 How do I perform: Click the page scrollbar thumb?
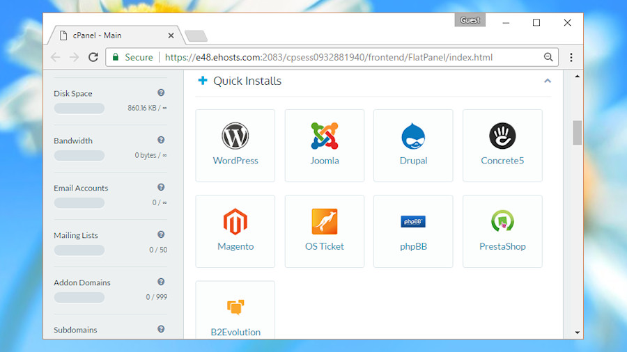pyautogui.click(x=577, y=132)
